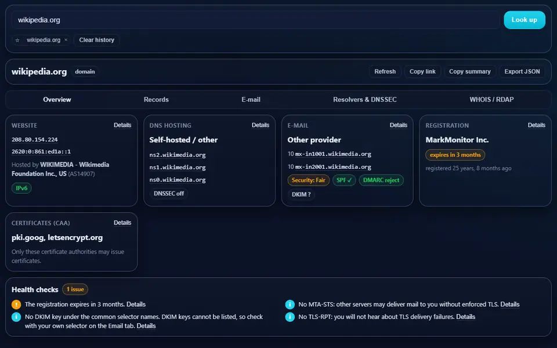Click the orange warning icon for registration expiry
Screen dimensions: 557x348
16,304
